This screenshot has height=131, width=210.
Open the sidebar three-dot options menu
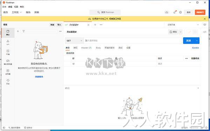[x=60, y=31]
